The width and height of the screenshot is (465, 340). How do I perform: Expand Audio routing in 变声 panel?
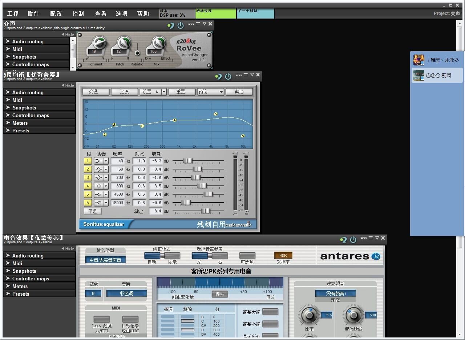click(x=36, y=41)
